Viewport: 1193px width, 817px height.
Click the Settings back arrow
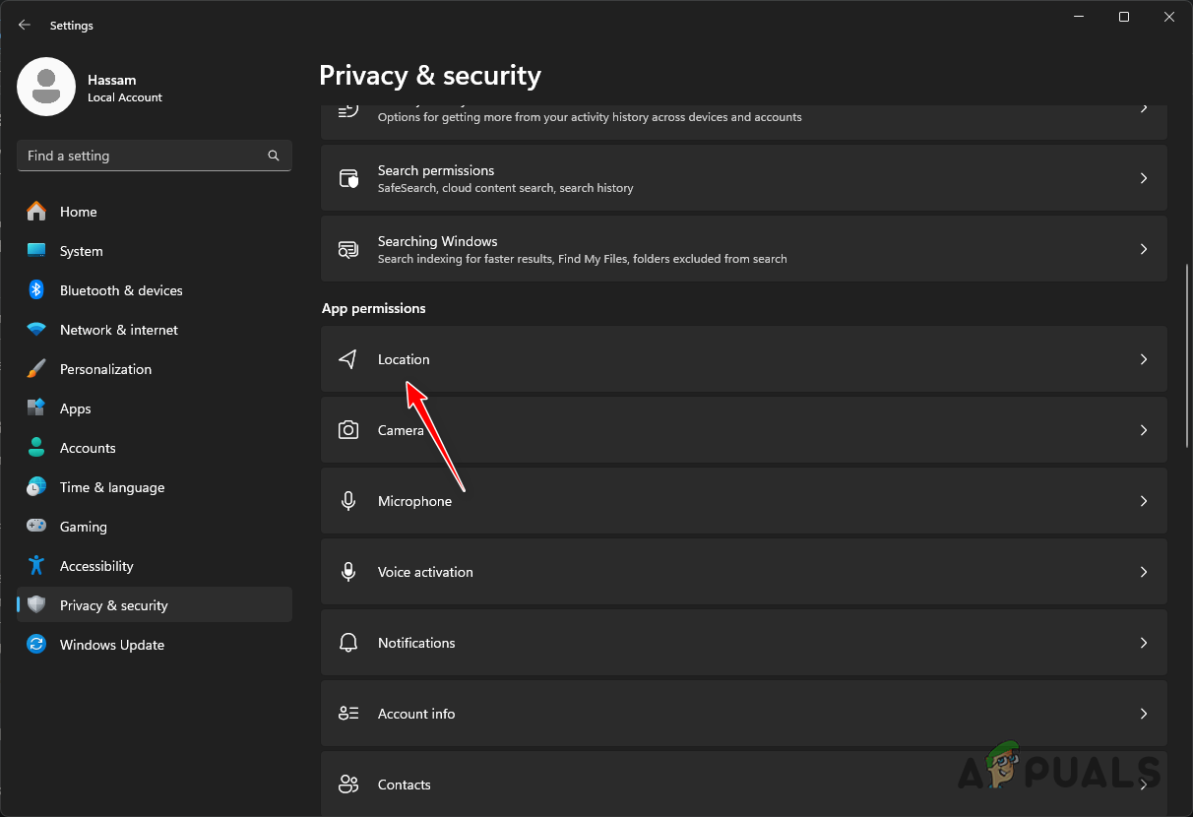tap(25, 25)
